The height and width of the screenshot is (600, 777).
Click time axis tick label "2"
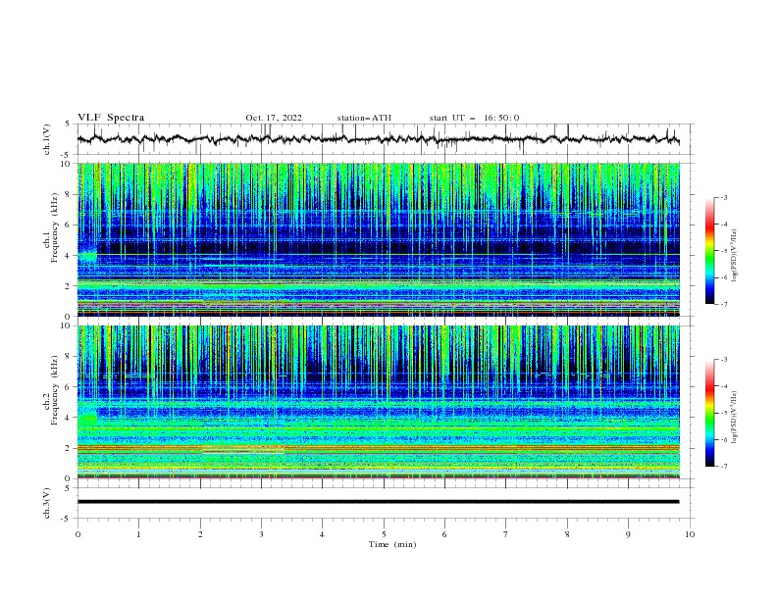pos(200,534)
